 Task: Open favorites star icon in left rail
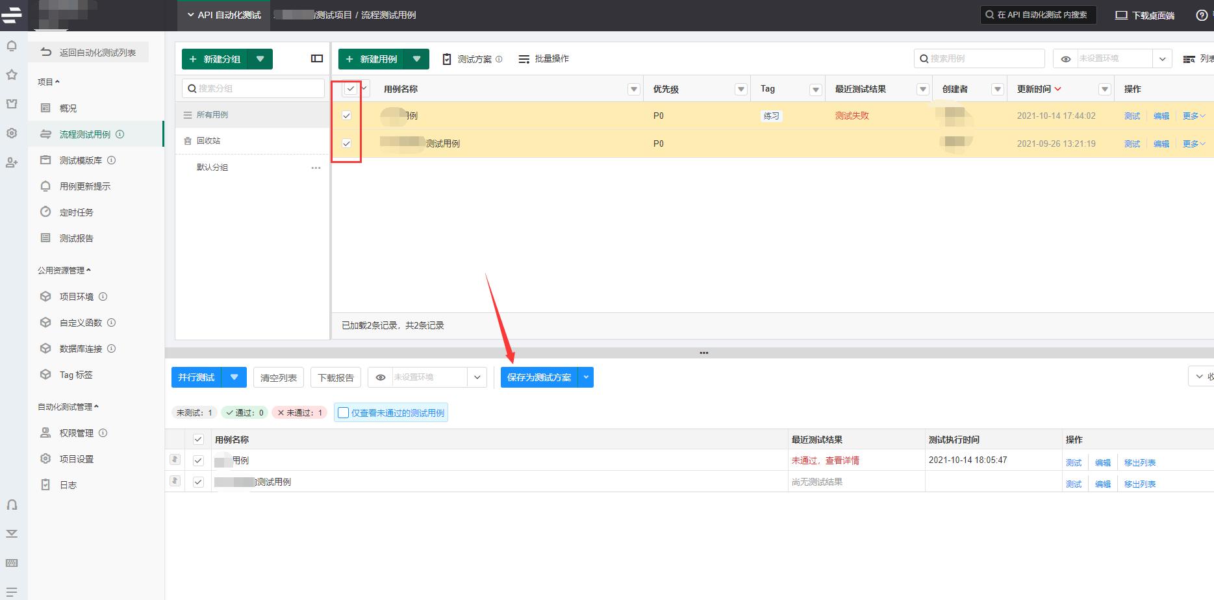12,75
